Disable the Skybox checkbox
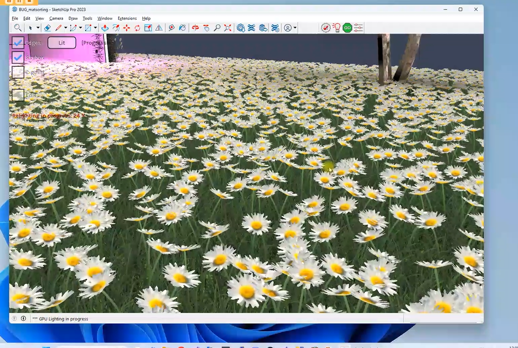Image resolution: width=518 pixels, height=348 pixels. pyautogui.click(x=18, y=57)
